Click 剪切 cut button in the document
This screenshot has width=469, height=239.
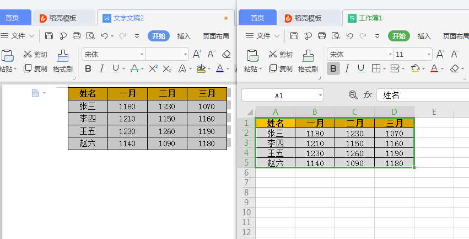pyautogui.click(x=35, y=54)
